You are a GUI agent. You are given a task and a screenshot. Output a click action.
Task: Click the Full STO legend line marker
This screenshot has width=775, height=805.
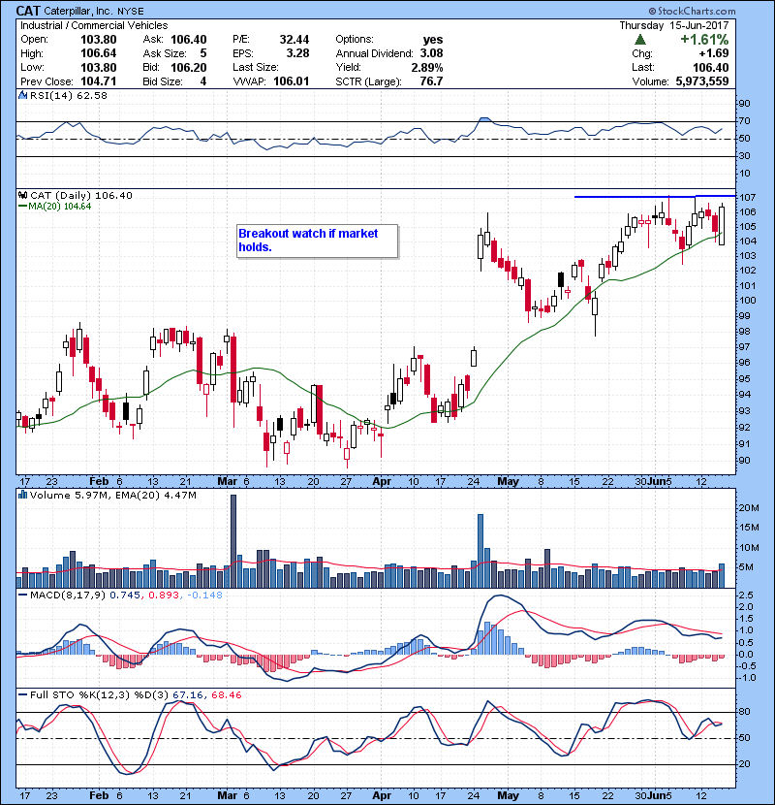22,694
